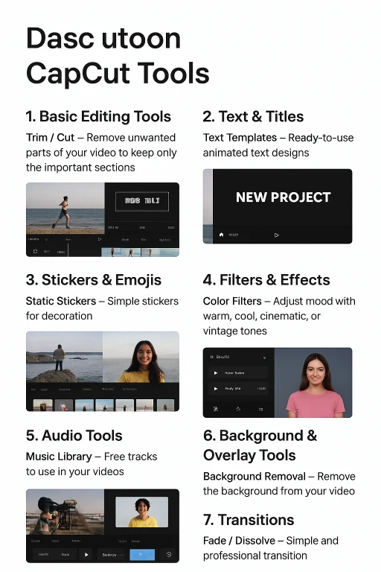The width and height of the screenshot is (381, 572).
Task: Select the boxed text title in the Basic Editing preview
Action: (142, 201)
